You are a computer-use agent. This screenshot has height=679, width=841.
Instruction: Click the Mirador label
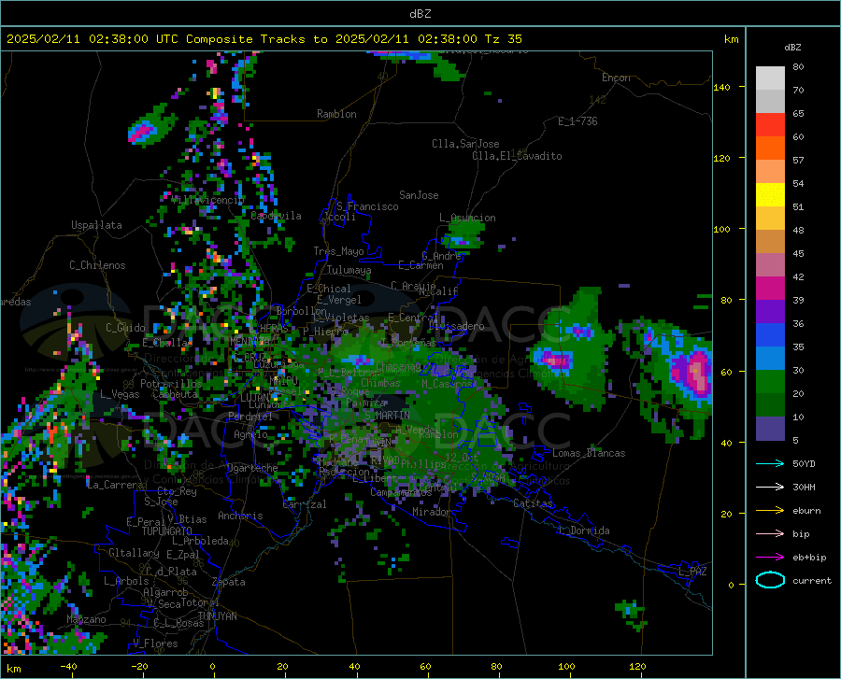431,512
